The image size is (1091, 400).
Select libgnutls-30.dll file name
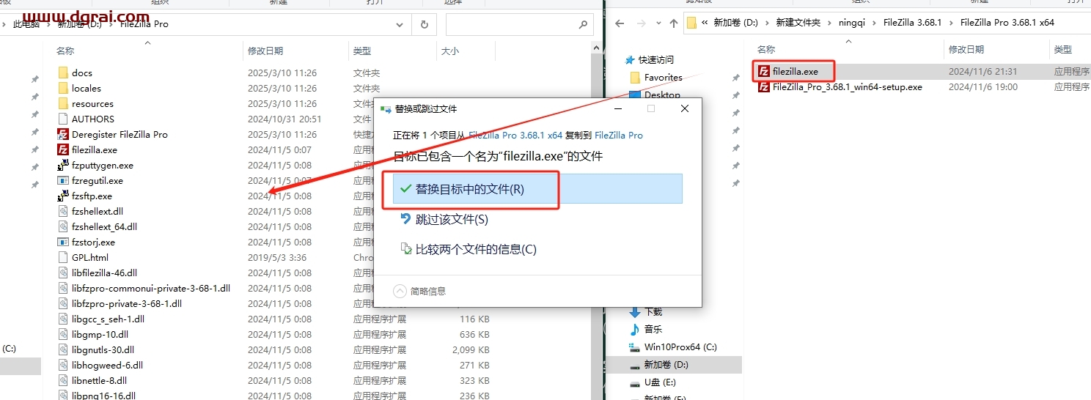pos(103,349)
